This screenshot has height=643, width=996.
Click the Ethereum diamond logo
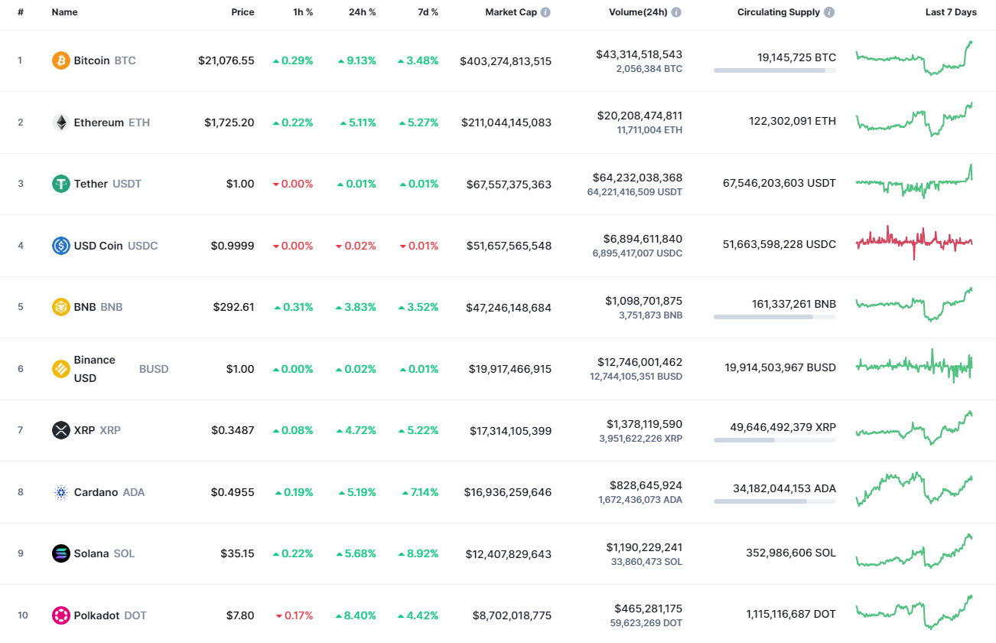tap(60, 122)
